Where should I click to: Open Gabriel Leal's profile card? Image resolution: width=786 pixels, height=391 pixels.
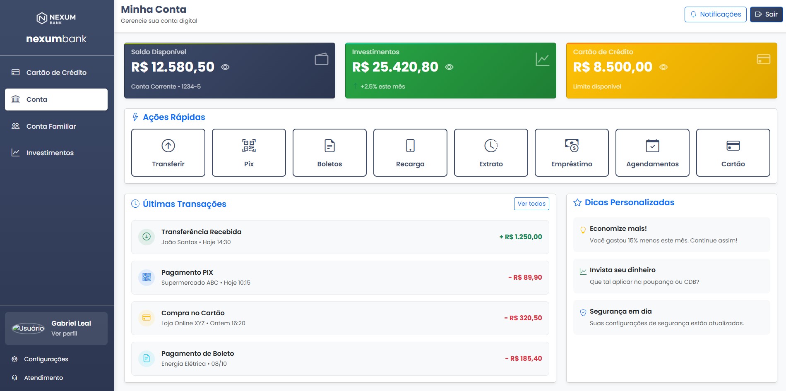(56, 329)
